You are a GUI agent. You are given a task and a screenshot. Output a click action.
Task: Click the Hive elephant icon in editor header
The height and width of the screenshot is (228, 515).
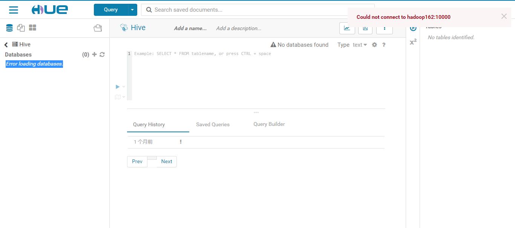coord(124,28)
